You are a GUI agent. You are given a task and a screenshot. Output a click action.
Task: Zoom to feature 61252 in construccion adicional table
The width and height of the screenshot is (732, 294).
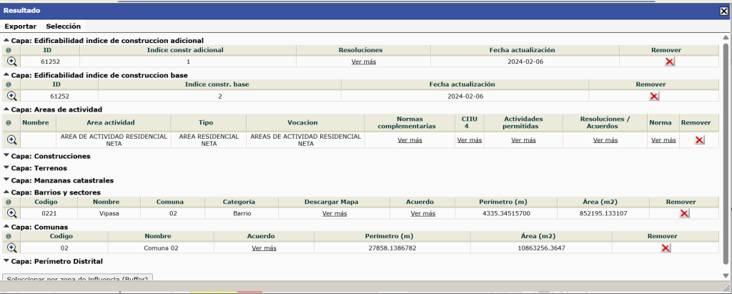[x=11, y=62]
